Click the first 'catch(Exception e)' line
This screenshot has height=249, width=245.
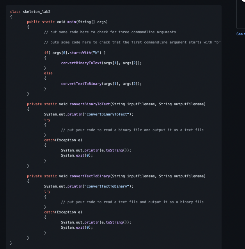point(63,140)
